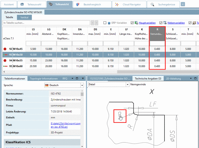Click the Hauptvariablen icon
The image size is (199, 148).
136,23
